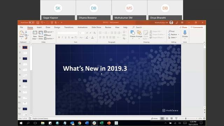Image resolution: width=224 pixels, height=126 pixels.
Task: Expand the Replace dropdown arrow
Action: [178, 34]
